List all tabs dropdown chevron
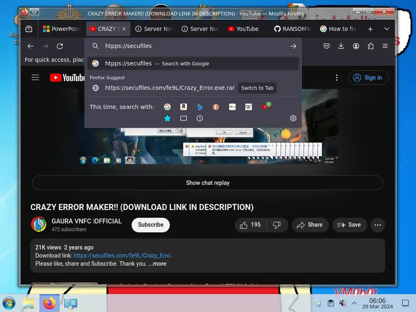This screenshot has width=416, height=312. click(387, 29)
